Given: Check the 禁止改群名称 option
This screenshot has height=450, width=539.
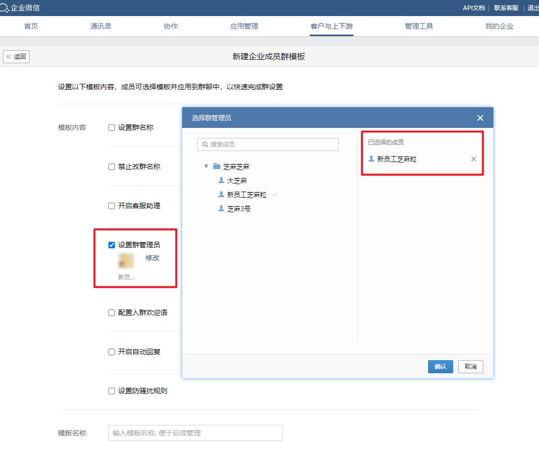Looking at the screenshot, I should pyautogui.click(x=111, y=166).
